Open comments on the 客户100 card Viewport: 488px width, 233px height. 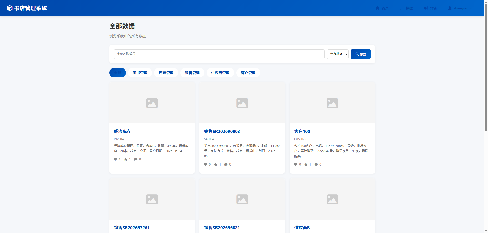click(316, 165)
